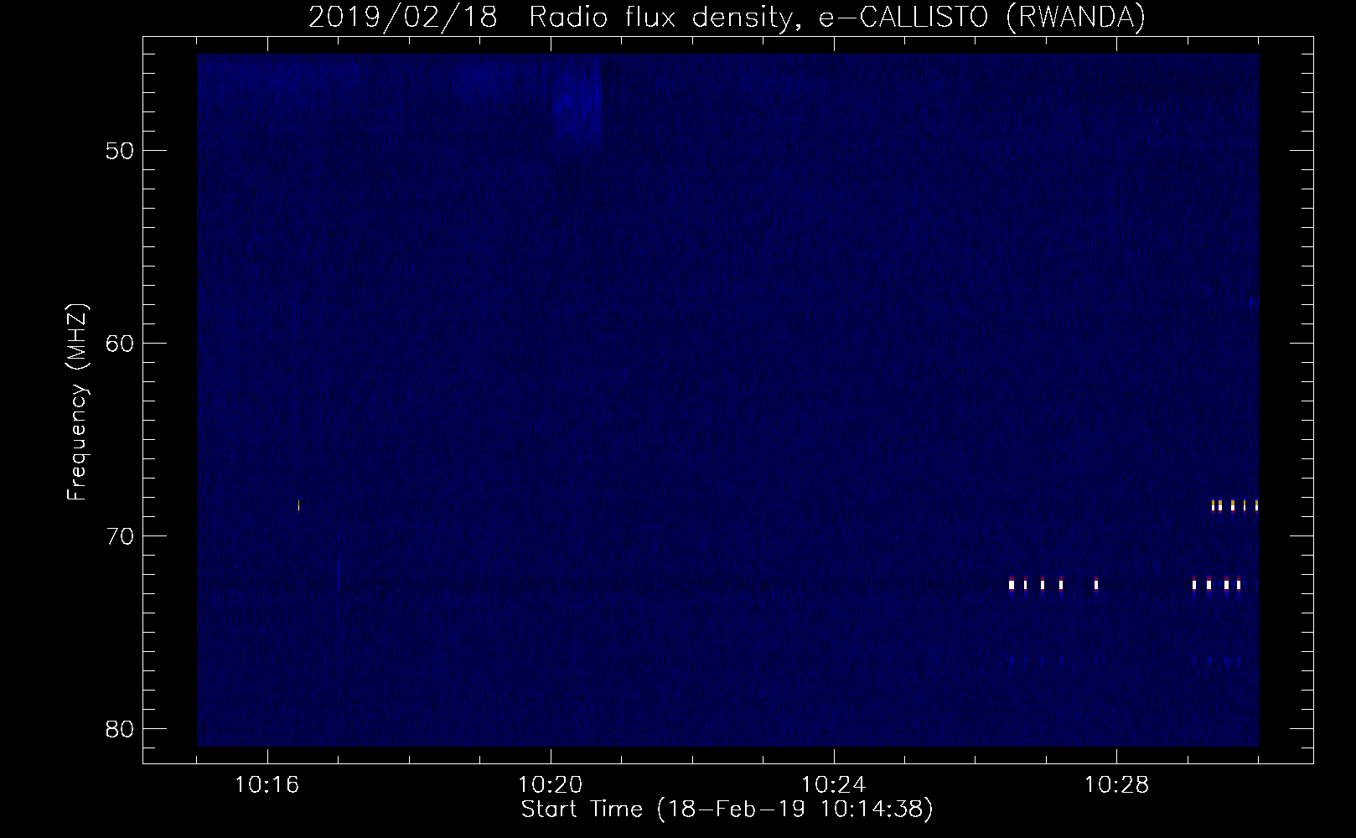The image size is (1356, 838).
Task: Click the 10:20 time tick label
Action: [550, 785]
